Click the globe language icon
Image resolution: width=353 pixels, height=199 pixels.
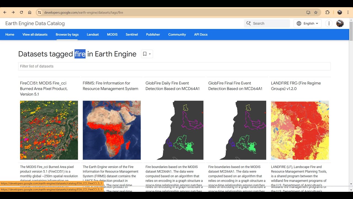(299, 23)
